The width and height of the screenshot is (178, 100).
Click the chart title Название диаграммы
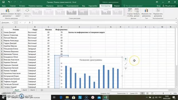click(x=91, y=60)
